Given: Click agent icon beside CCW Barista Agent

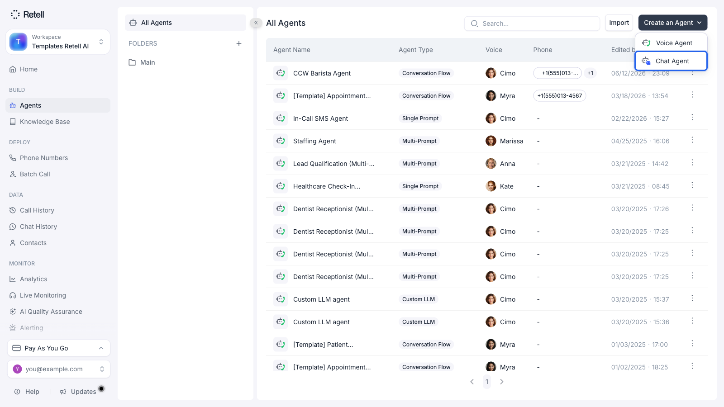Looking at the screenshot, I should point(281,73).
